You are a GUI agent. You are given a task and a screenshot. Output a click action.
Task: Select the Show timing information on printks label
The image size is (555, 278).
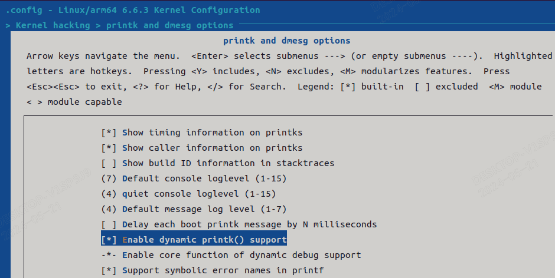click(212, 133)
